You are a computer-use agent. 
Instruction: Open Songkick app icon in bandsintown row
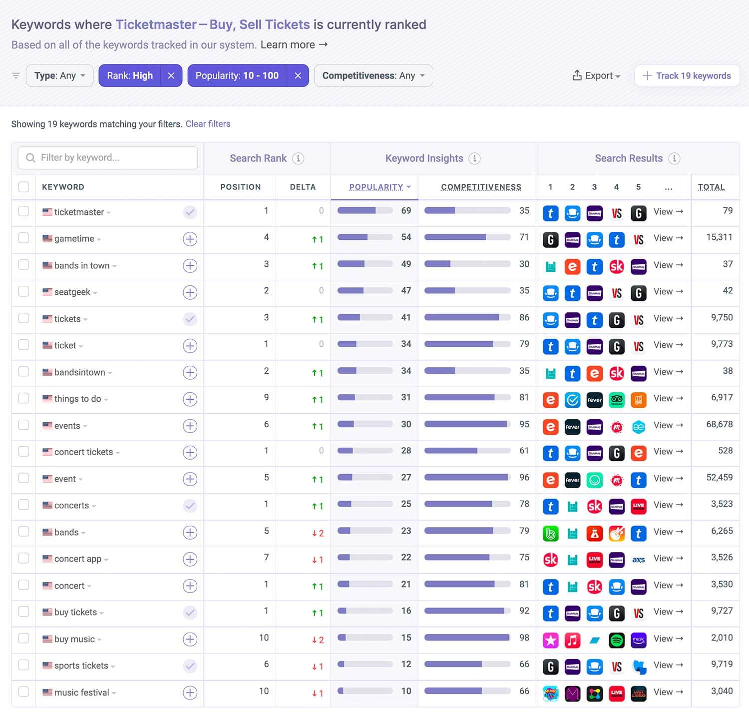click(617, 373)
